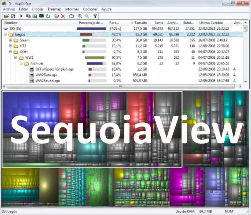Click the D:\Juegos status bar path
The width and height of the screenshot is (251, 215).
[9, 212]
